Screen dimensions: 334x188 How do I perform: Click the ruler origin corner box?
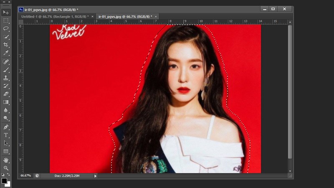(x=21, y=22)
